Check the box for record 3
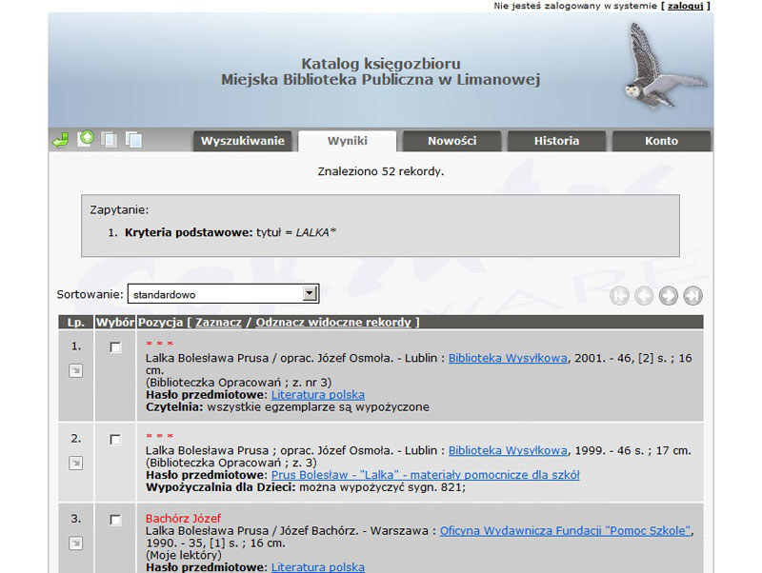762x573 pixels. click(115, 520)
